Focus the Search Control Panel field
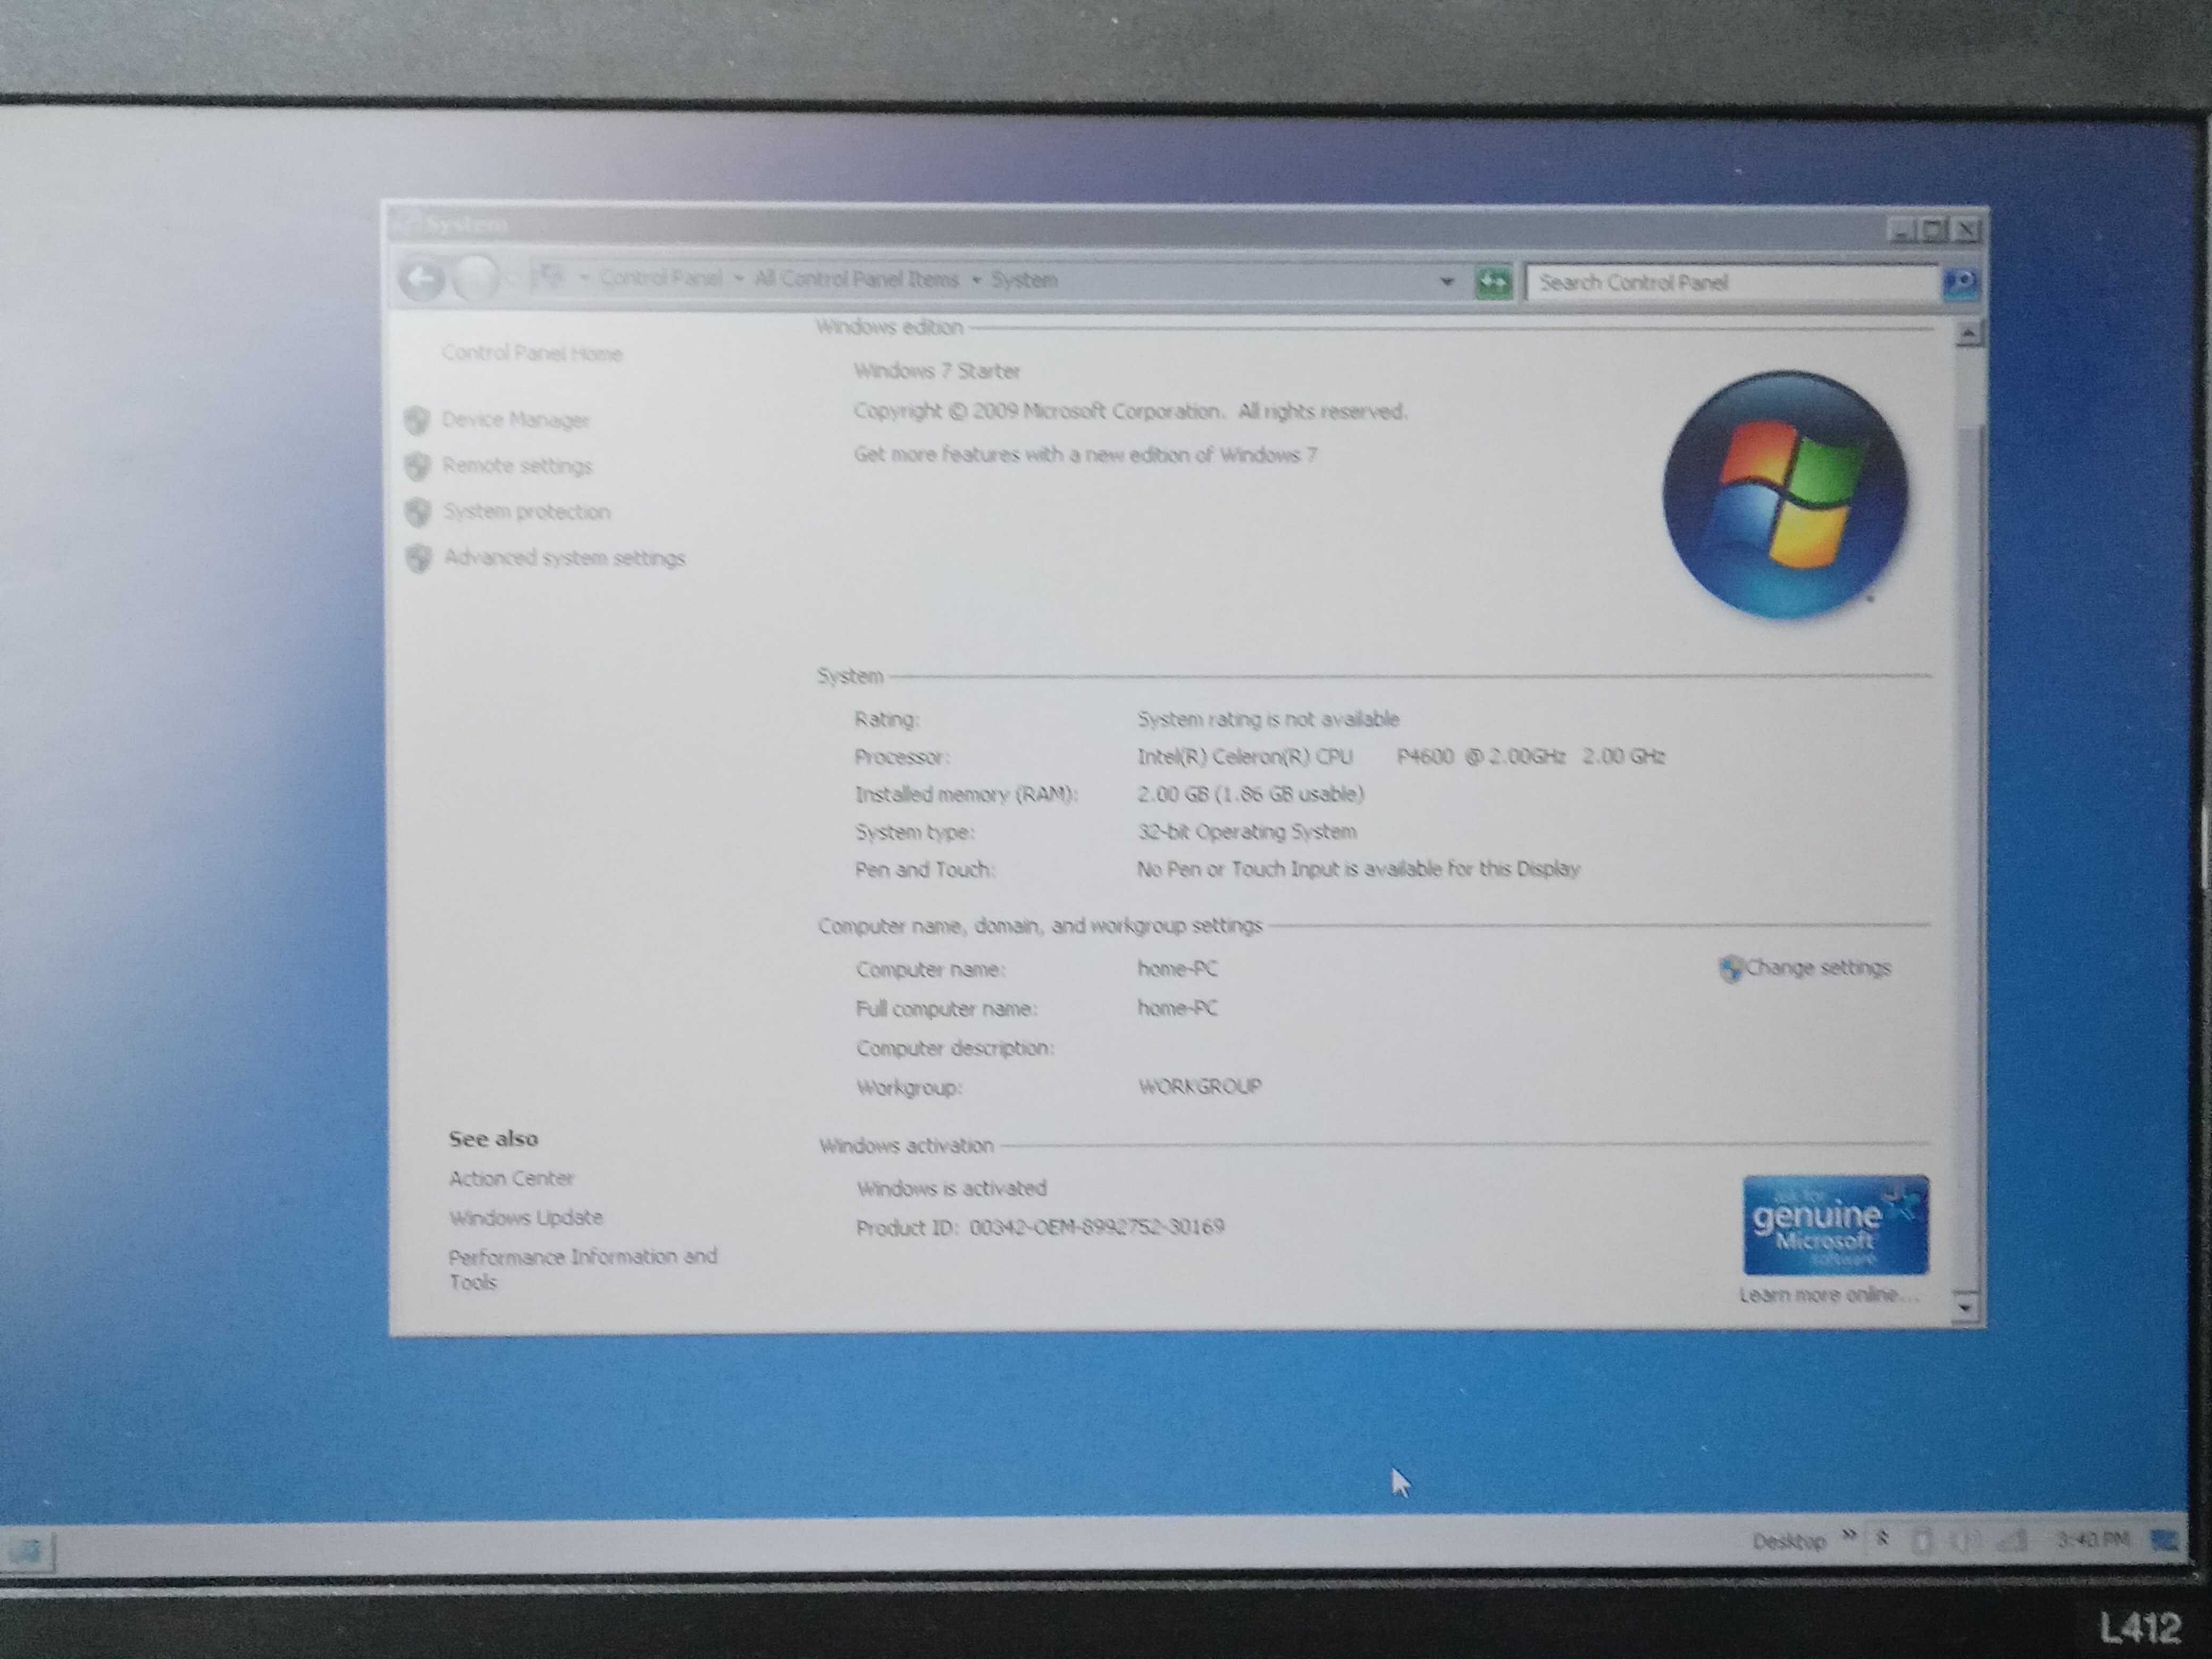Image resolution: width=2212 pixels, height=1659 pixels. (1732, 283)
